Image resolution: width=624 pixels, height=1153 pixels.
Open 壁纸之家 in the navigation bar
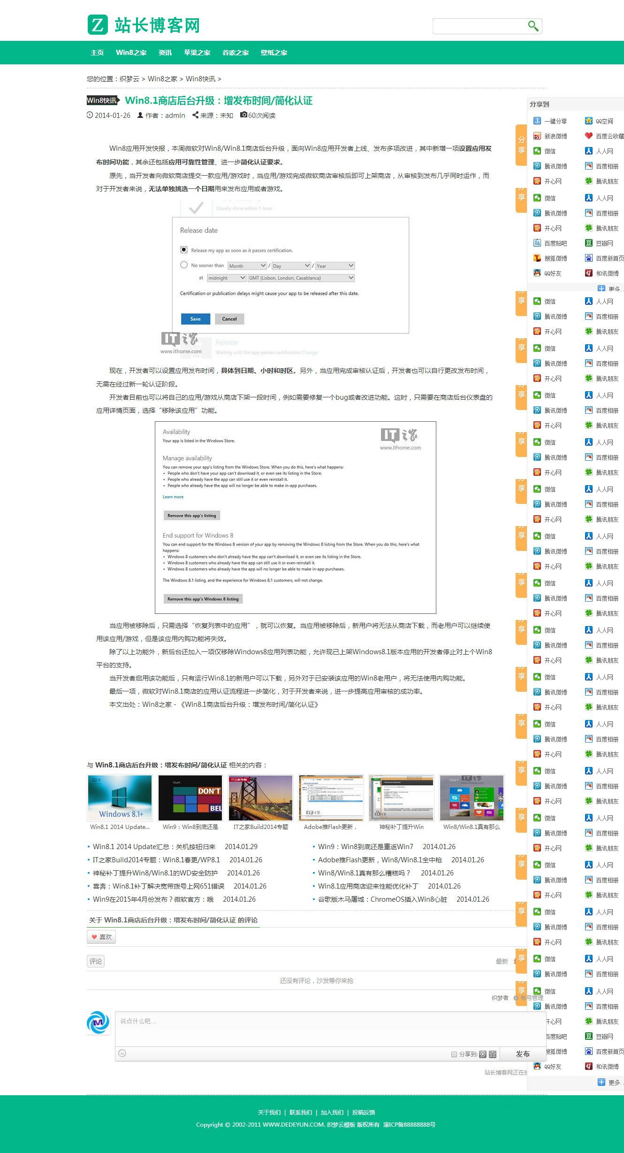pos(274,53)
